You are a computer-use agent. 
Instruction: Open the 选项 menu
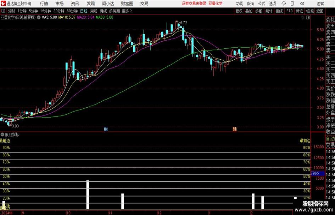click(x=272, y=4)
